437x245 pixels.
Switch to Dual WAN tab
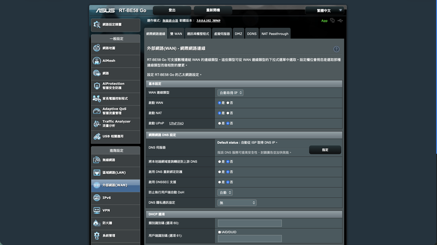[176, 34]
